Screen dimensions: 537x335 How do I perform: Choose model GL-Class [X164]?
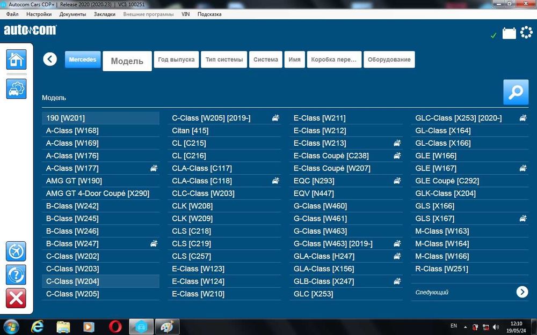tap(470, 131)
